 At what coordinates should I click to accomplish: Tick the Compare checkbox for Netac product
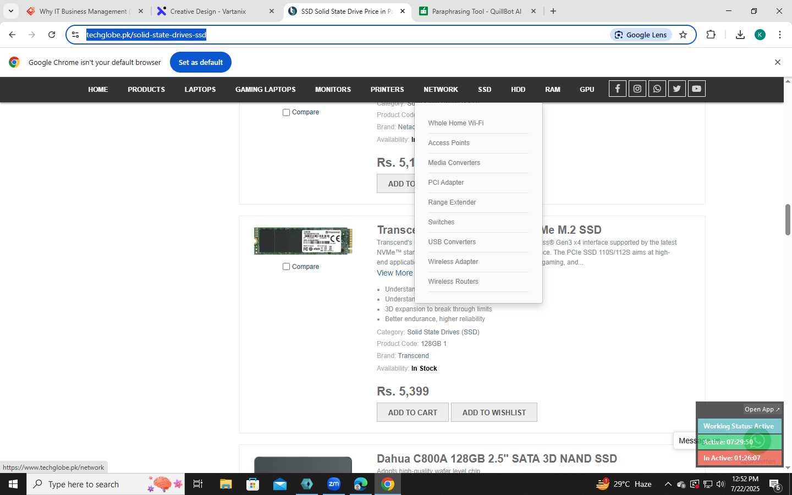286,112
